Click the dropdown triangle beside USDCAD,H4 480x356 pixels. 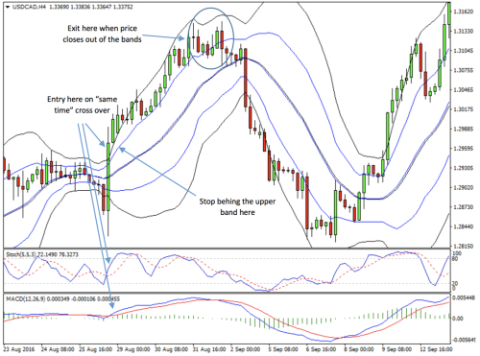point(8,7)
